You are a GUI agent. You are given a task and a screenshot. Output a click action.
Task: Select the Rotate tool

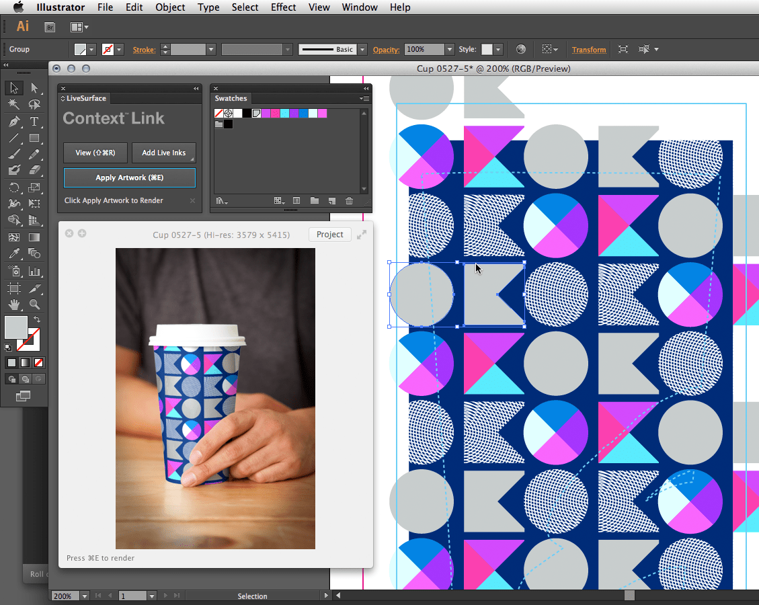tap(14, 188)
